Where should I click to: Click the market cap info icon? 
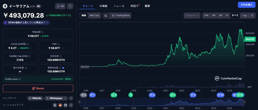point(43,32)
